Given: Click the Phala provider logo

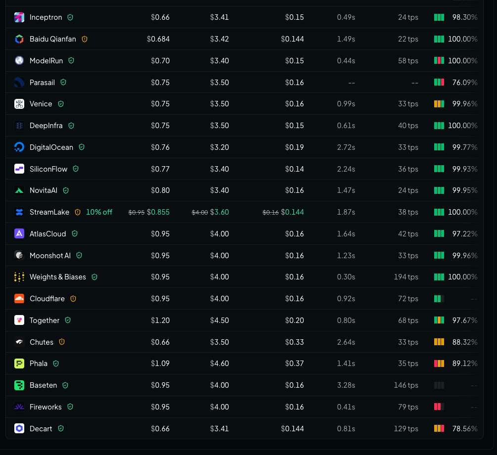Looking at the screenshot, I should point(19,364).
